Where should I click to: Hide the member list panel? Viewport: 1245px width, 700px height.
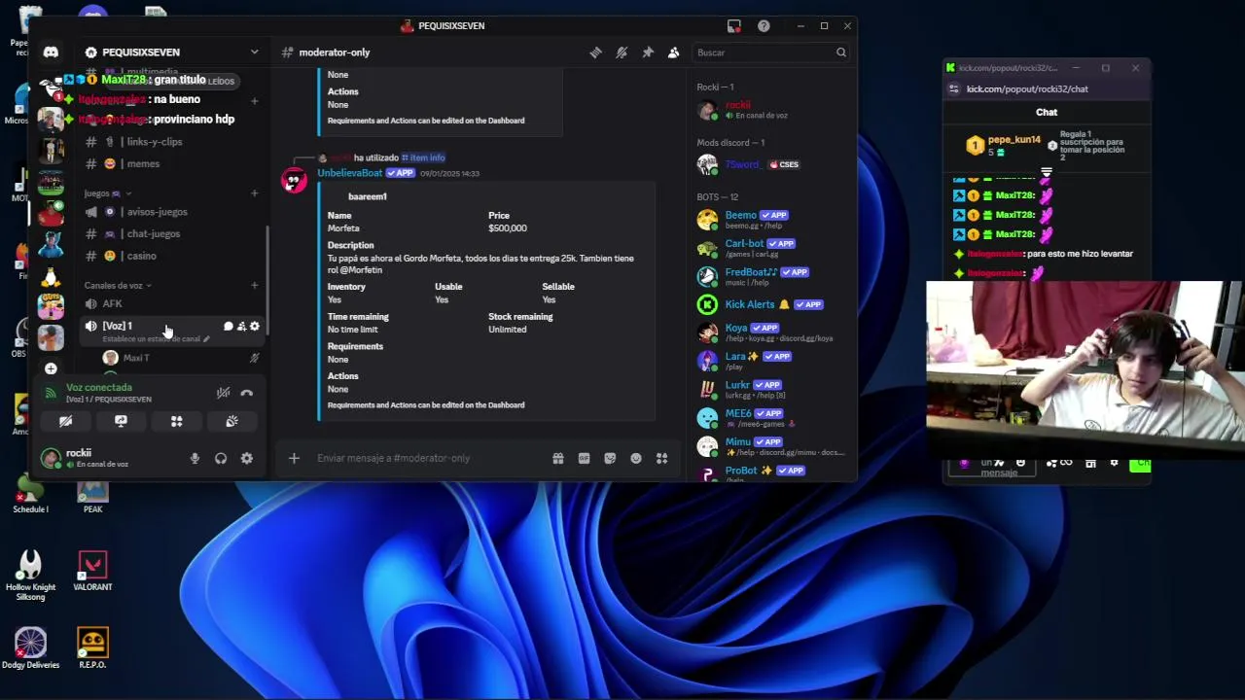pos(673,52)
